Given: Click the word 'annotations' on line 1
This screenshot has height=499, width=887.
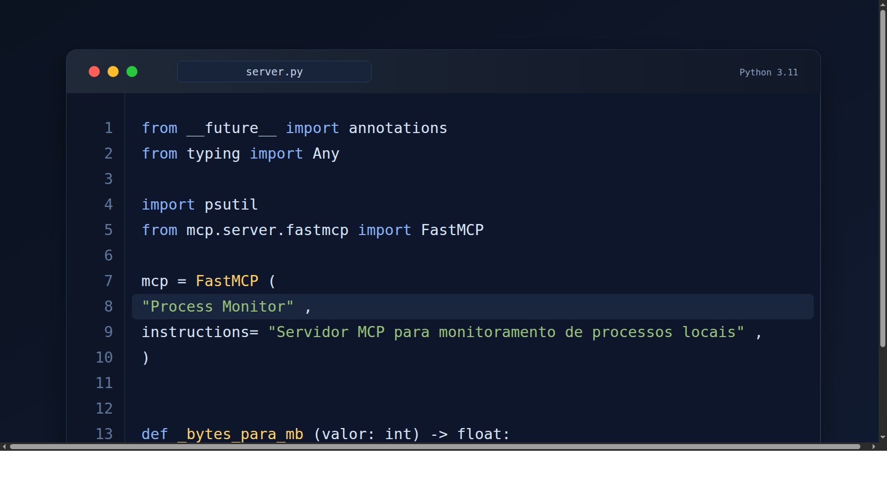Looking at the screenshot, I should [x=398, y=128].
